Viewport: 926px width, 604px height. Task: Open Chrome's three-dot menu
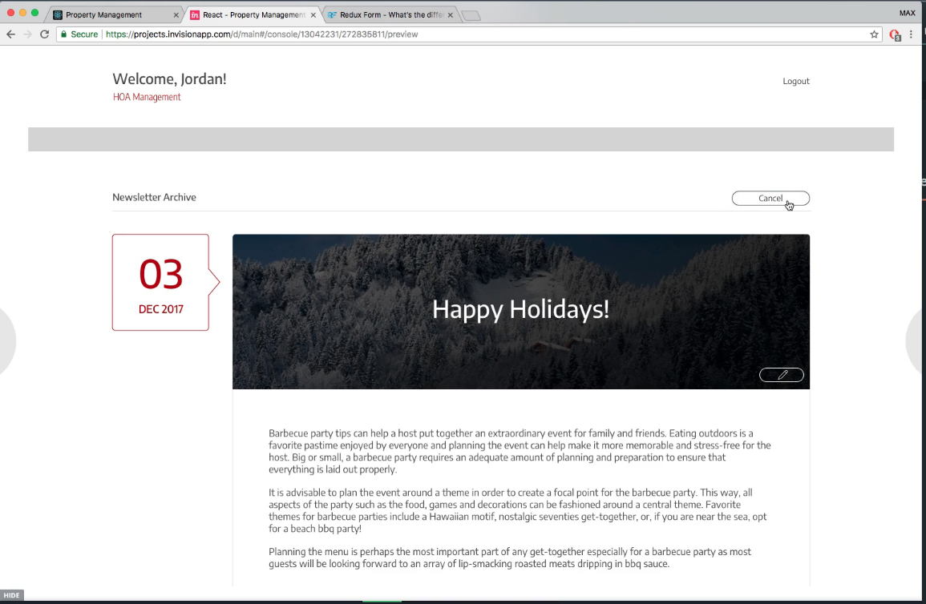912,34
